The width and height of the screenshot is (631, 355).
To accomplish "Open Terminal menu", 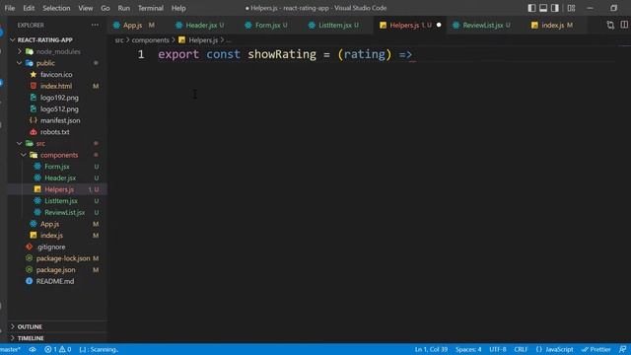I will coord(151,8).
